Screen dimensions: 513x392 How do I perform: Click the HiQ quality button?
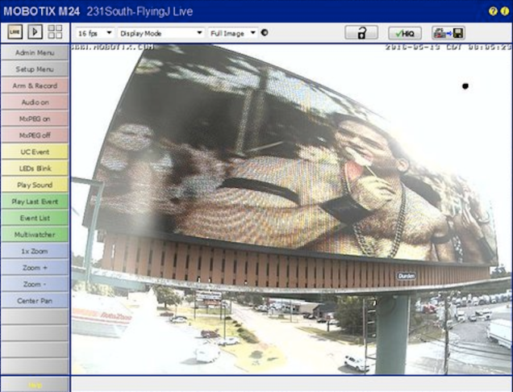405,33
